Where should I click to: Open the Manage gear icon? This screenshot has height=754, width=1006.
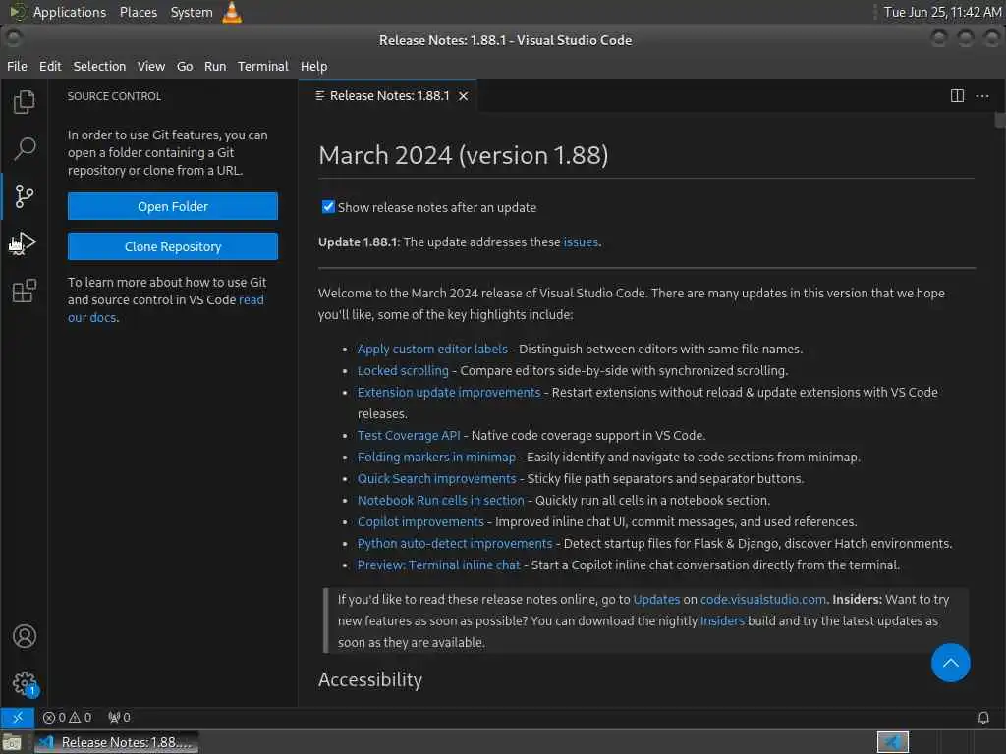tap(25, 683)
